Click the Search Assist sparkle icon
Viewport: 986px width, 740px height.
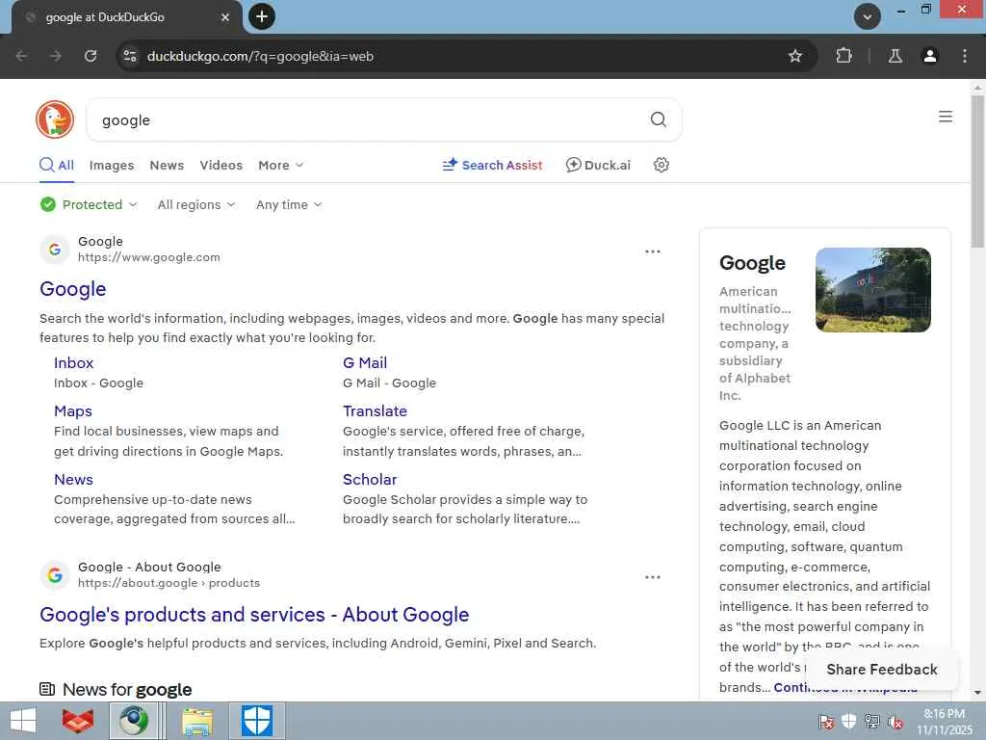coord(450,165)
